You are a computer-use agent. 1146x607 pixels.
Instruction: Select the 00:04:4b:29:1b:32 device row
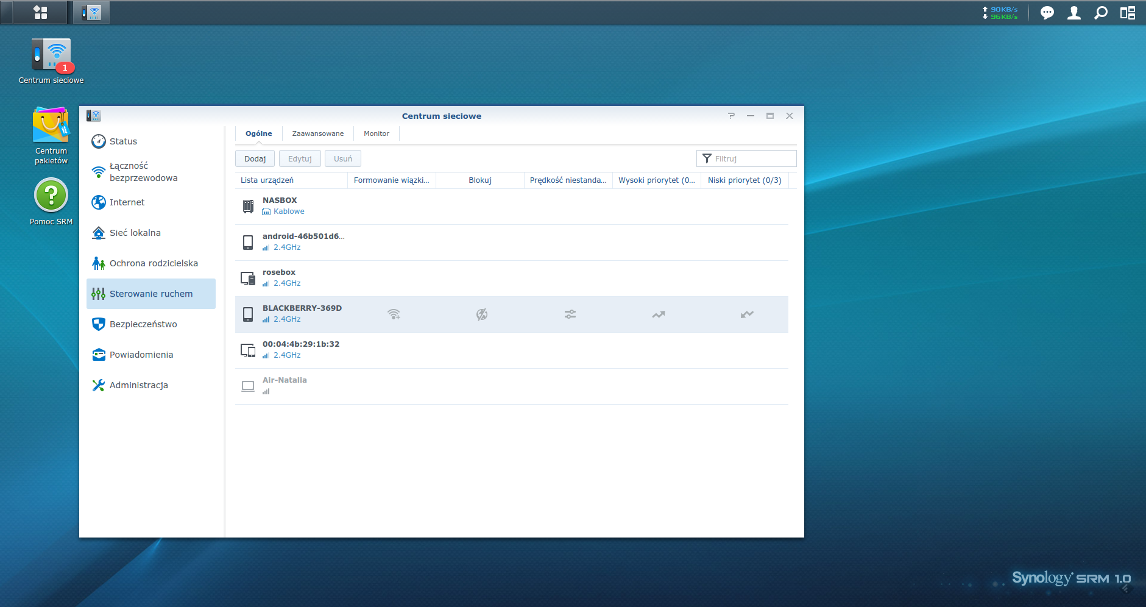pos(512,350)
